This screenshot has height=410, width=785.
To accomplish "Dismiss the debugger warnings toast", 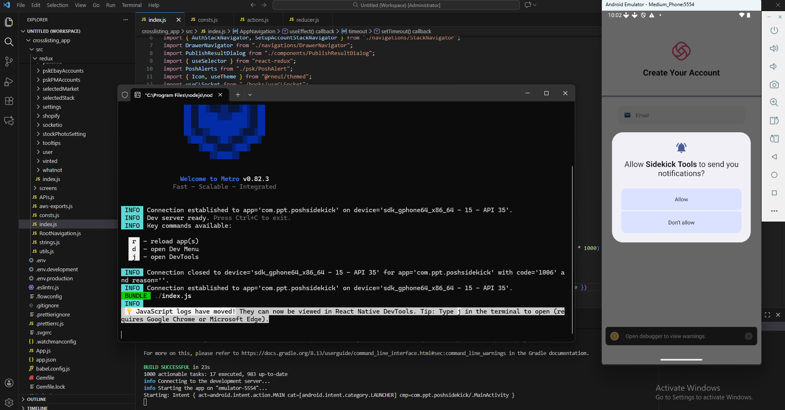I will [748, 336].
